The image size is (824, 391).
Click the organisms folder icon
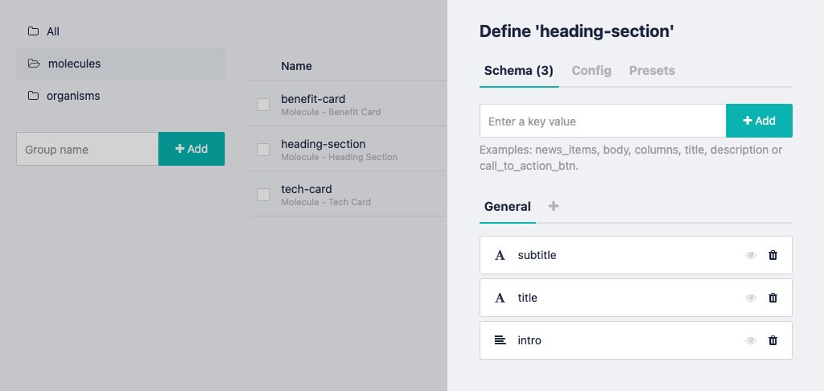point(33,96)
